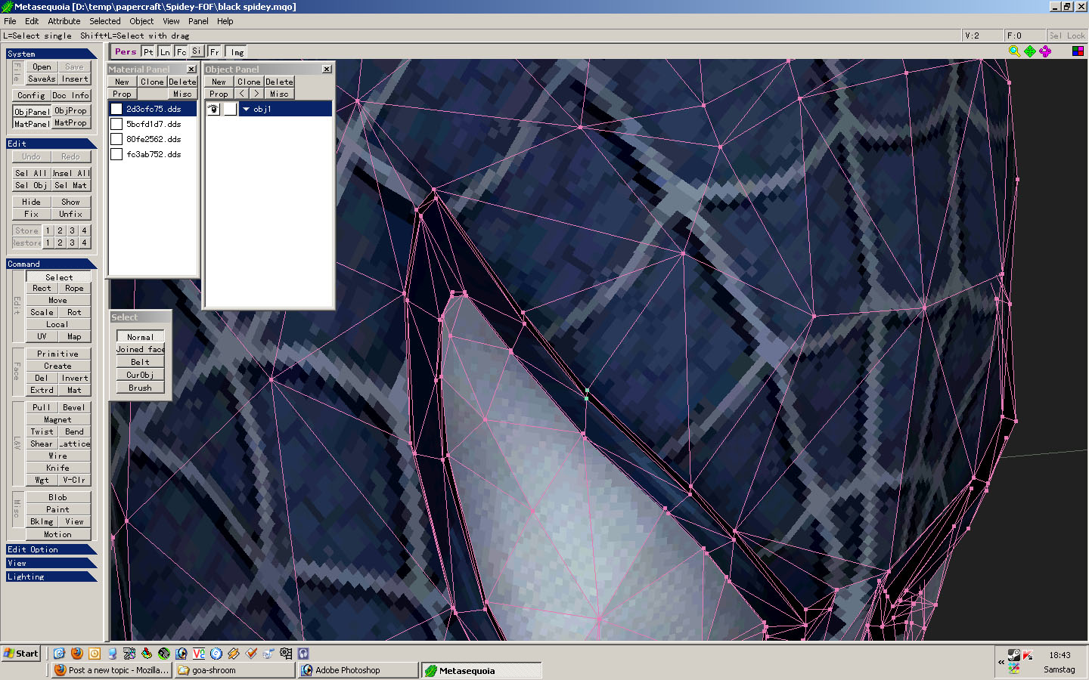The width and height of the screenshot is (1089, 680).
Task: Close the Material Panel
Action: click(191, 69)
